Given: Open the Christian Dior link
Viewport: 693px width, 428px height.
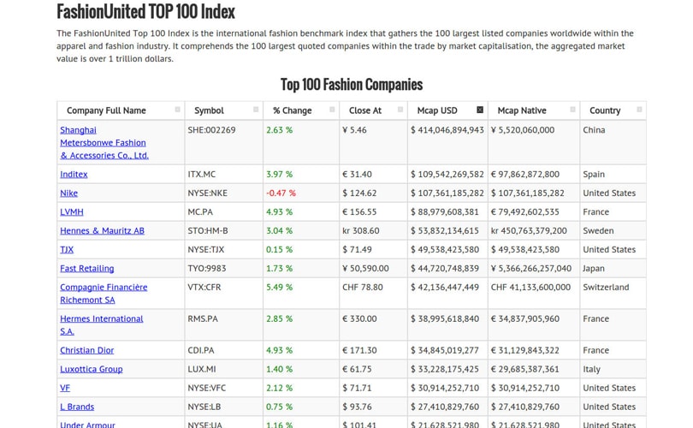Looking at the screenshot, I should (86, 350).
